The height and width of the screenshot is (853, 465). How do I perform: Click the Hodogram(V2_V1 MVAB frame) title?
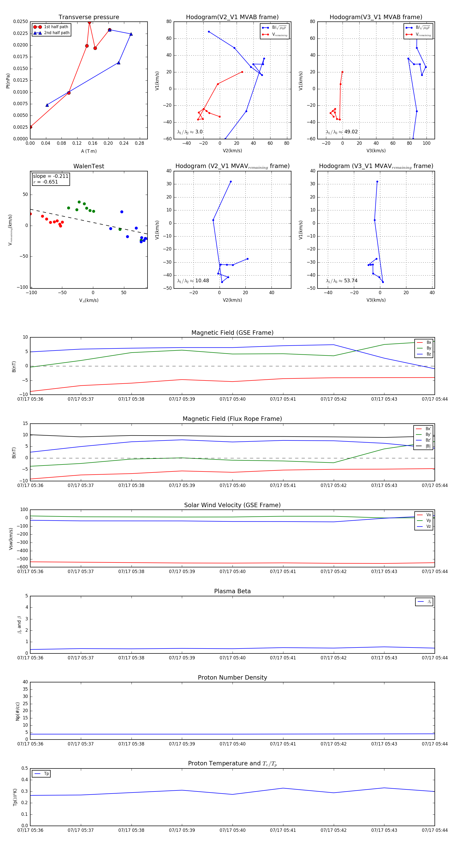[x=232, y=17]
